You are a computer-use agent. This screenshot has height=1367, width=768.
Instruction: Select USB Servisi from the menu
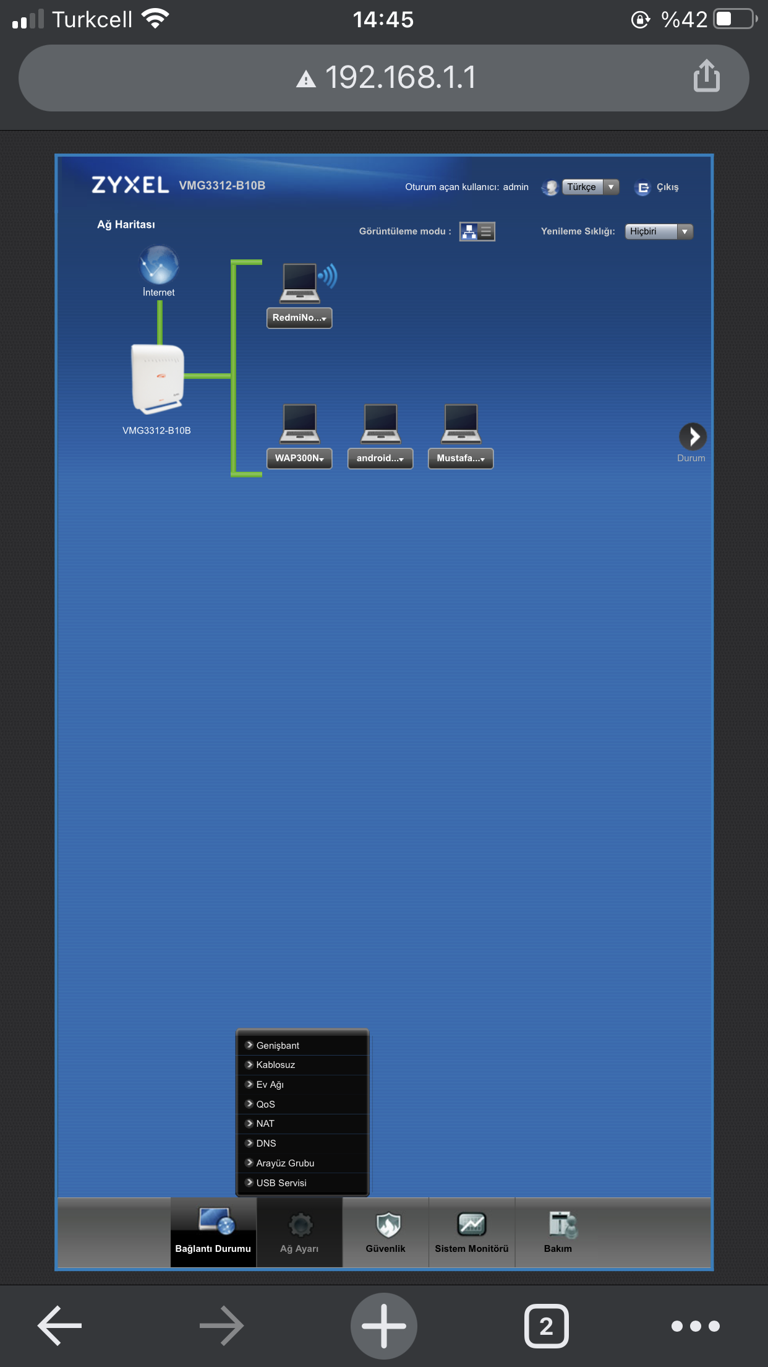tap(303, 1183)
